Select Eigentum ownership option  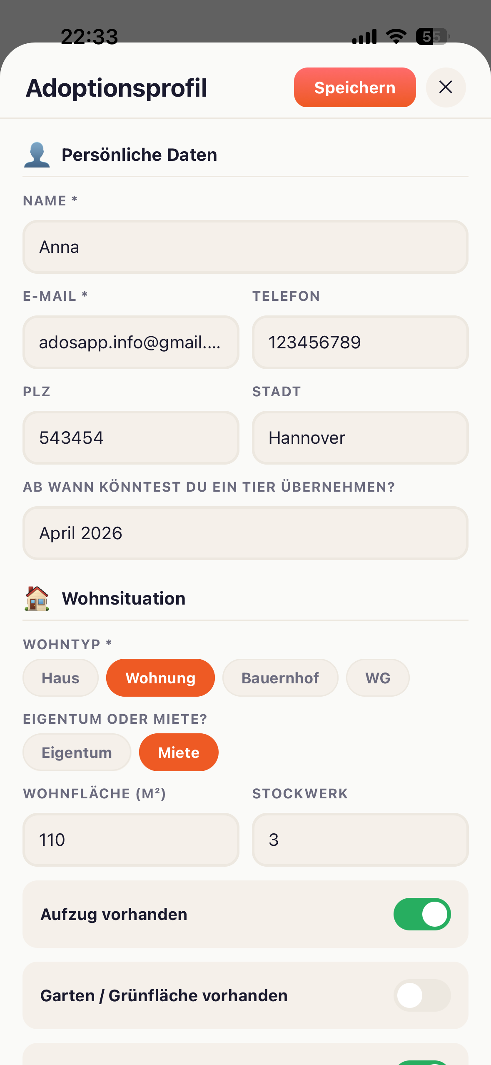tap(77, 752)
